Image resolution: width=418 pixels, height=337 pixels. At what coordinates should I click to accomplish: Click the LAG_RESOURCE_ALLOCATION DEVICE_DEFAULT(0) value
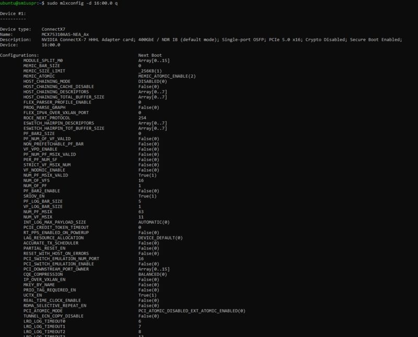[x=160, y=237]
